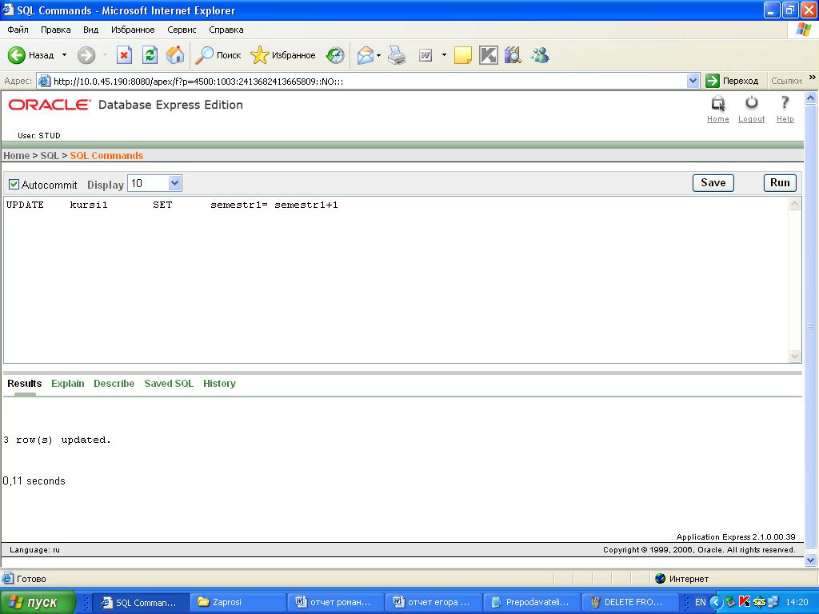Click the Oracle logo
The image size is (819, 614).
point(49,105)
